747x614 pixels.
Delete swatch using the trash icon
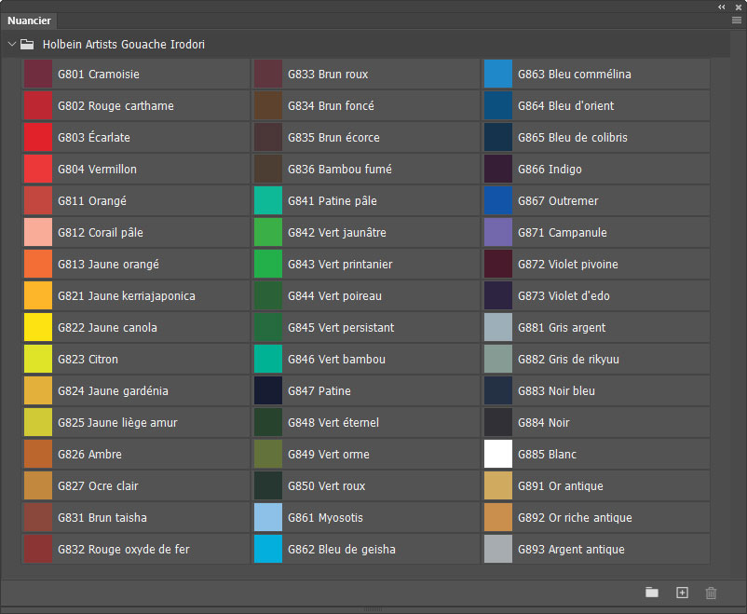click(x=712, y=593)
